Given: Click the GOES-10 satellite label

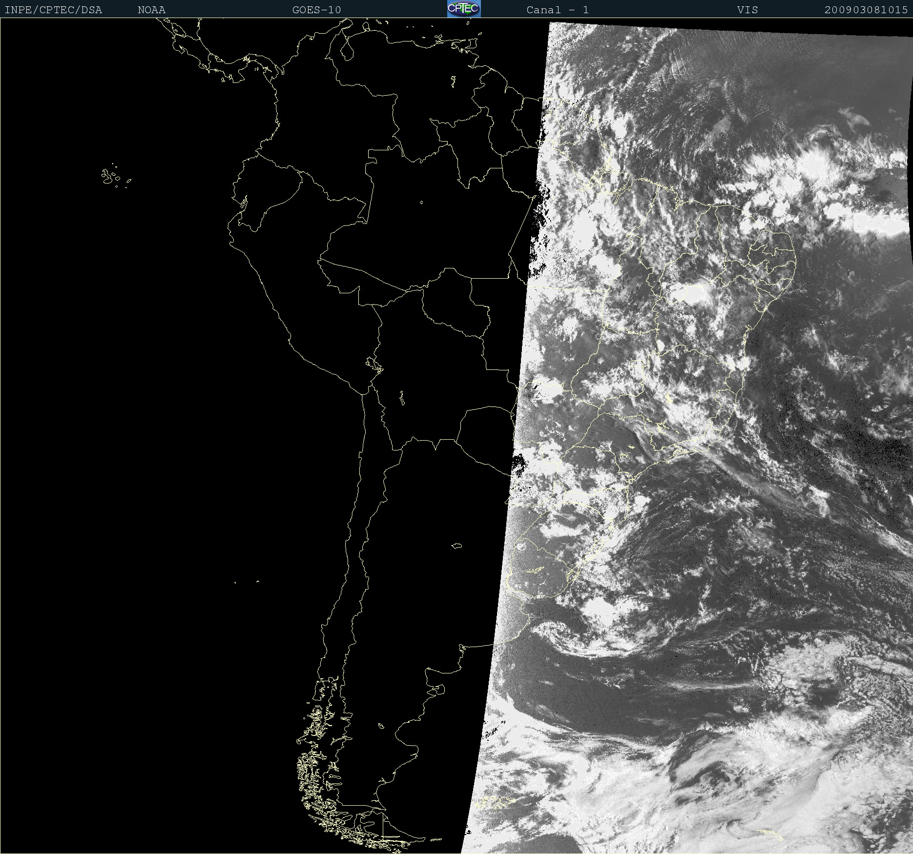Looking at the screenshot, I should coord(317,10).
